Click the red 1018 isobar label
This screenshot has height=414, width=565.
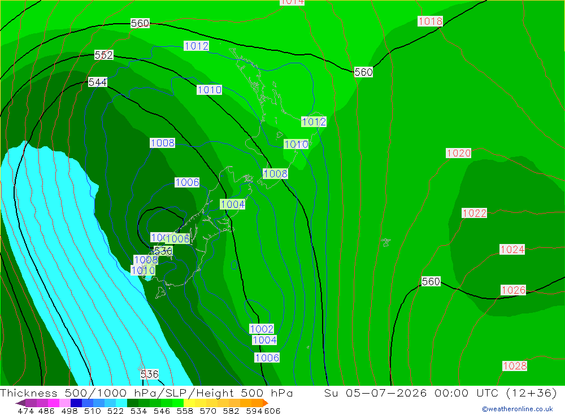click(x=430, y=21)
